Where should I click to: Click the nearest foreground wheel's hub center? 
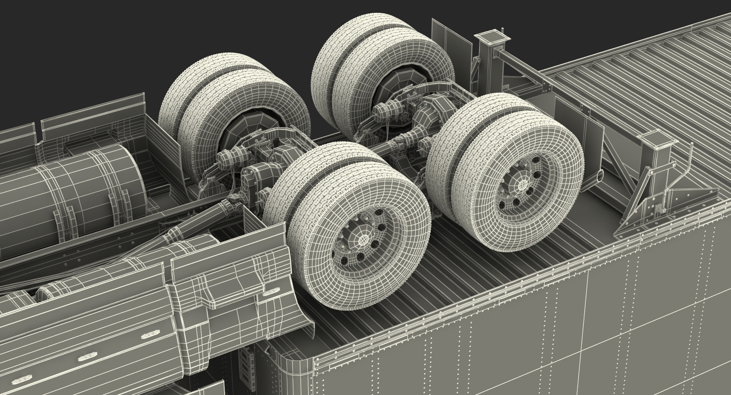[x=363, y=239]
